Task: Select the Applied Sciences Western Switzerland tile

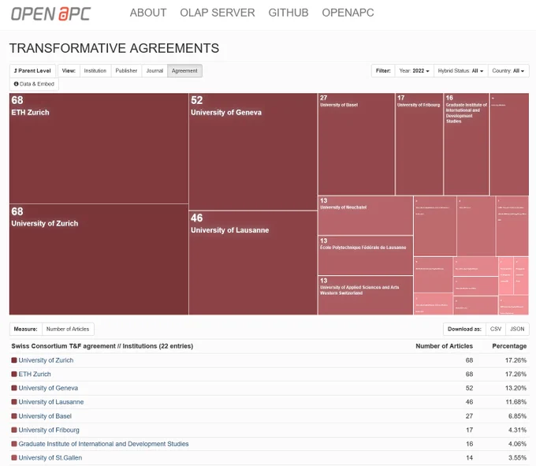Action: [x=366, y=296]
